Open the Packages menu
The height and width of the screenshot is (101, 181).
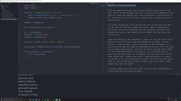[13, 2]
